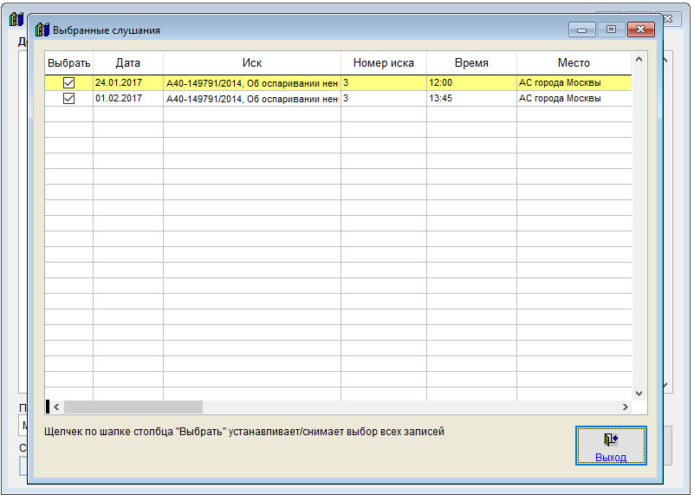Click the Выбранные слушания window title icon

click(x=42, y=29)
